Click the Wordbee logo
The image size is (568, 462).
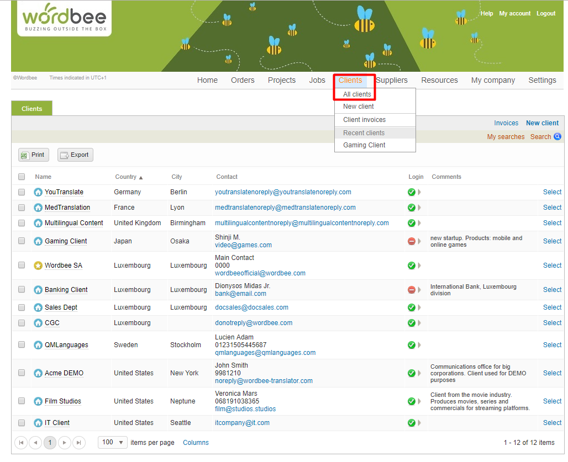pyautogui.click(x=64, y=18)
